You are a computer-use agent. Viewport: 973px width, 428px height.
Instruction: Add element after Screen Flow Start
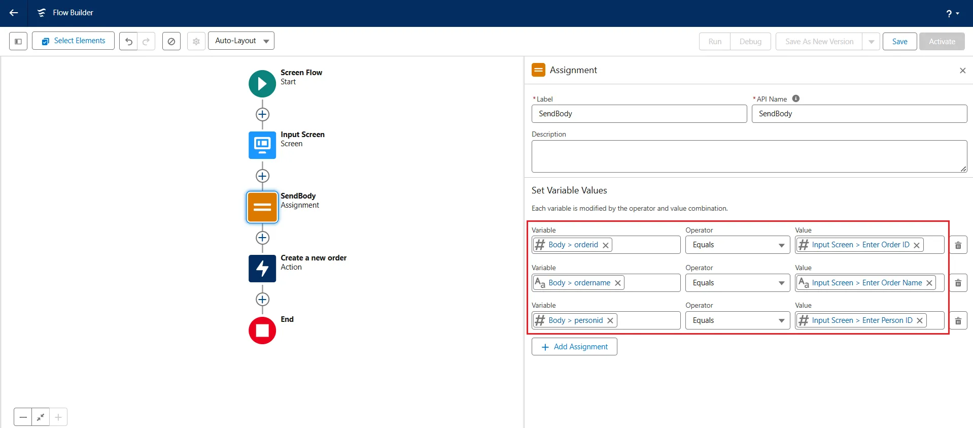pyautogui.click(x=262, y=114)
